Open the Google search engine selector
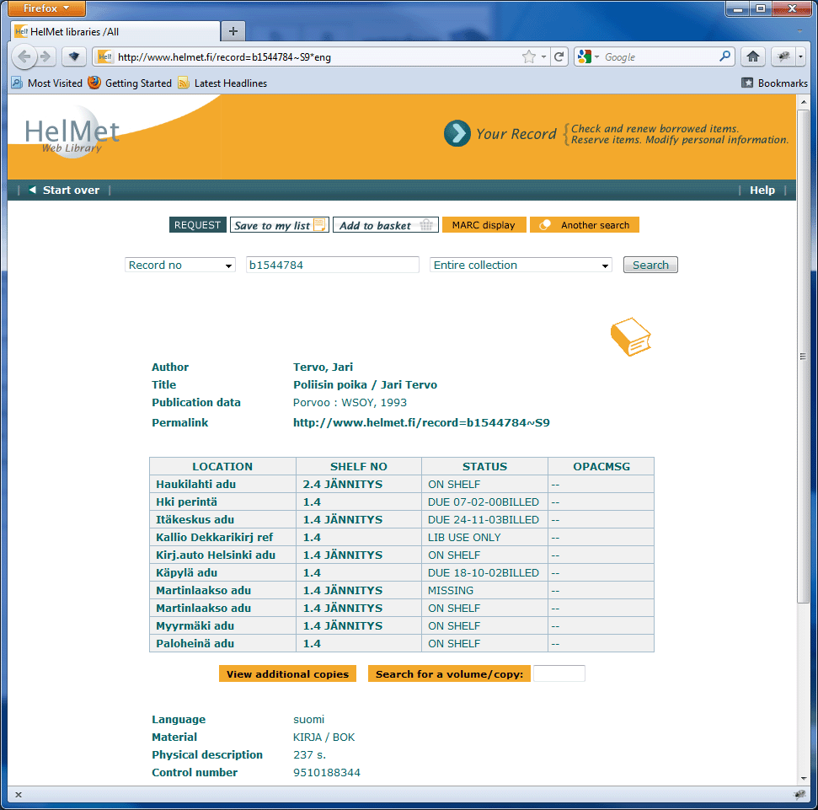This screenshot has height=810, width=818. pyautogui.click(x=589, y=57)
